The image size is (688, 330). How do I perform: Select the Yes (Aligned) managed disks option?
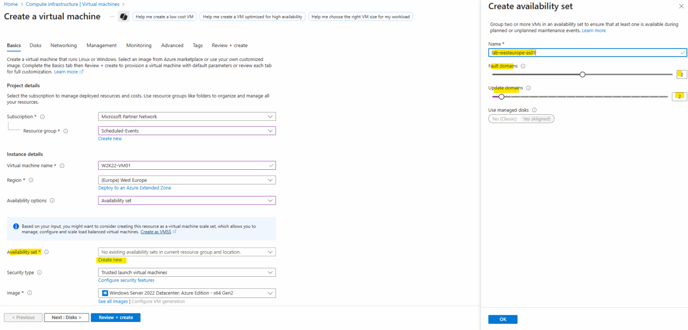[x=537, y=119]
